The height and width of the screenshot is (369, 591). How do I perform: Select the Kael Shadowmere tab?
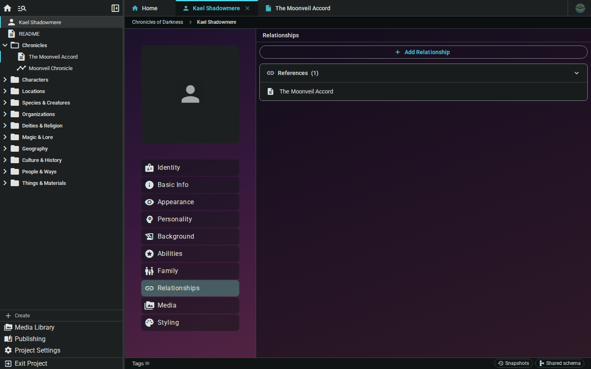coord(216,8)
